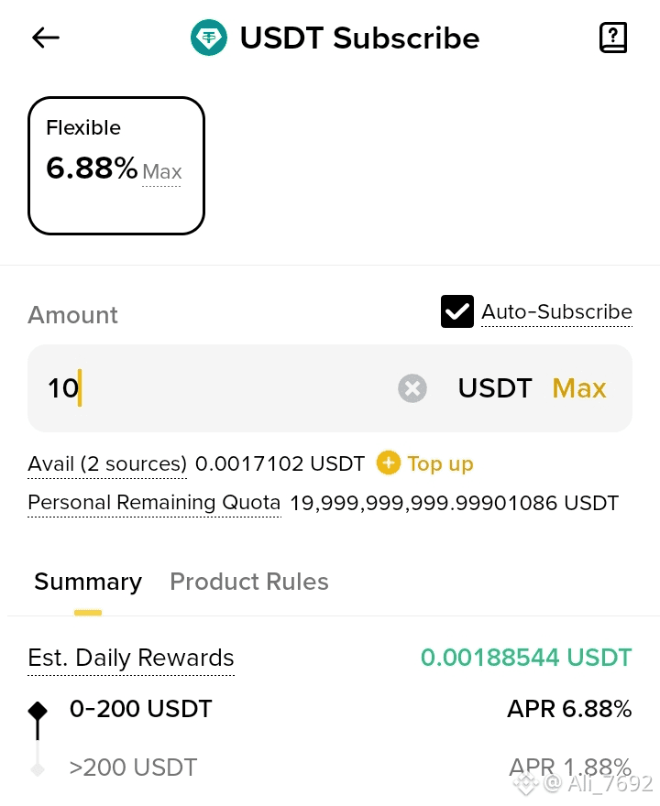
Task: Tap the Top up link
Action: 440,463
